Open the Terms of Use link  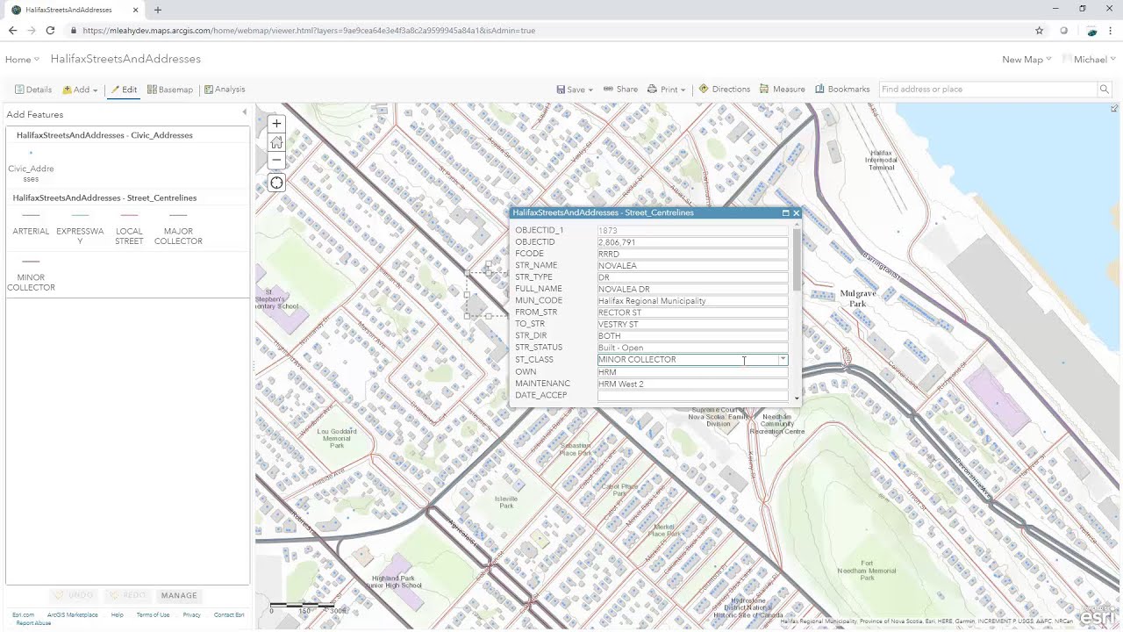[x=153, y=614]
